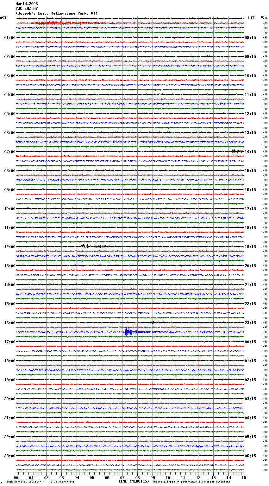269x486 pixels.
Task: Select the 23:00 MST time label
Action: coord(10,456)
